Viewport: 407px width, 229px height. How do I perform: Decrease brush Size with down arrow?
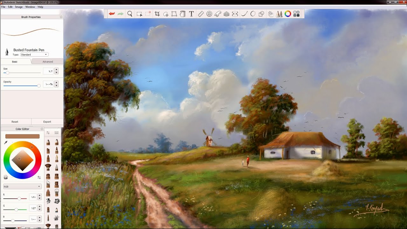[x=56, y=73]
